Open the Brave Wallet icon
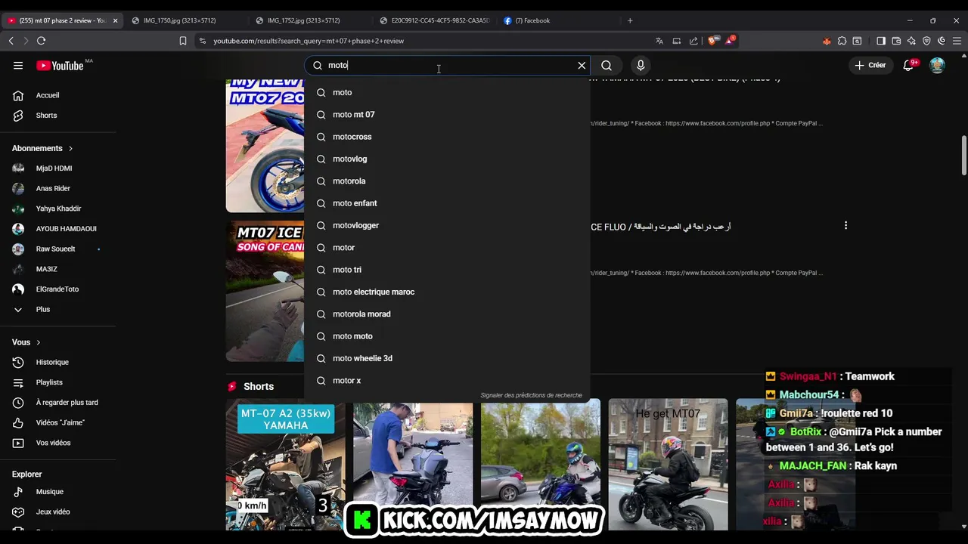Viewport: 968px width, 544px height. click(896, 41)
